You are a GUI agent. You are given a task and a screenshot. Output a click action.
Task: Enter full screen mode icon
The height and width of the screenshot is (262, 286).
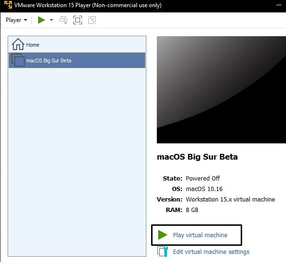click(x=78, y=20)
